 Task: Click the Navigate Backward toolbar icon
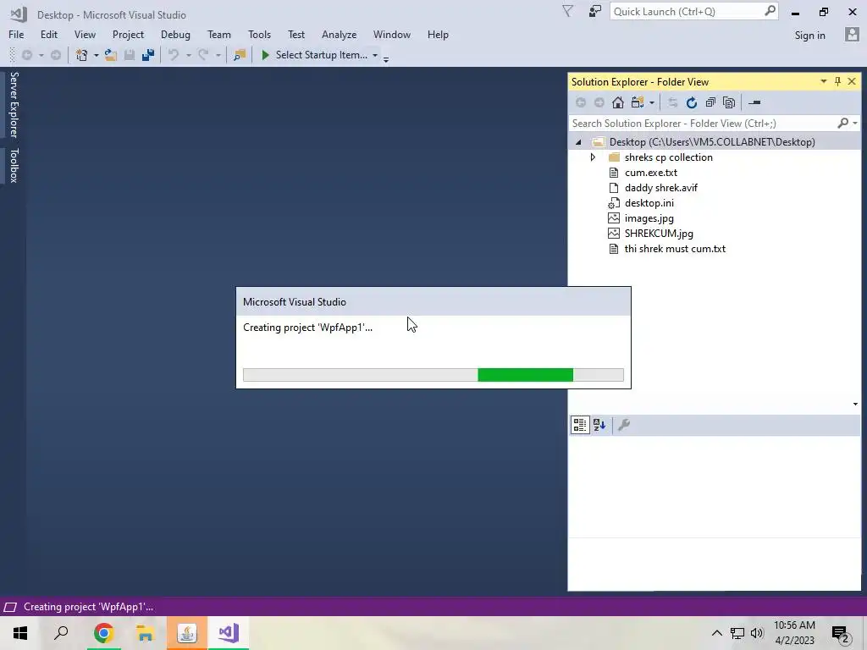click(x=26, y=55)
